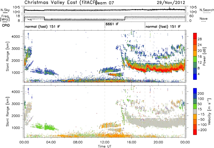The width and height of the screenshot is (214, 148).
Task: Click the '28' power colorbar tick
Action: (200, 39)
